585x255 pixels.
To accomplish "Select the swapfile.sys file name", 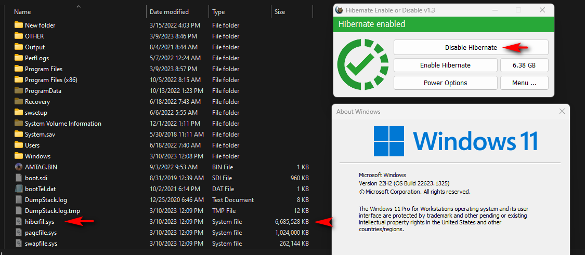I will [x=41, y=244].
